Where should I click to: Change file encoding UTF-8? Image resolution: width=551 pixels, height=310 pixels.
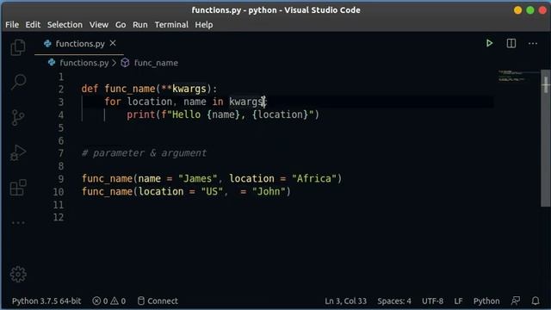tap(432, 301)
